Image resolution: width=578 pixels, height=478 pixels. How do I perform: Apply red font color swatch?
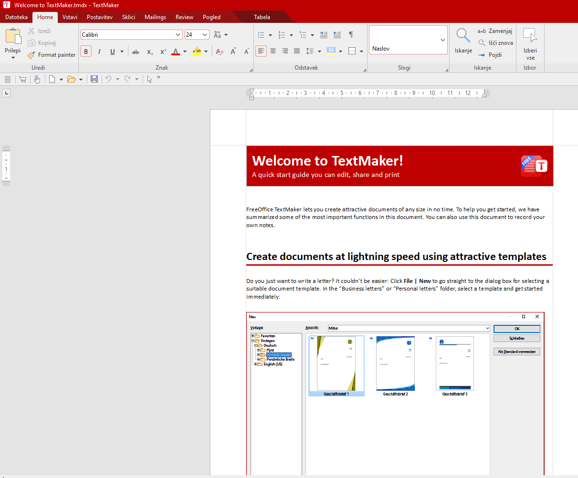point(176,52)
